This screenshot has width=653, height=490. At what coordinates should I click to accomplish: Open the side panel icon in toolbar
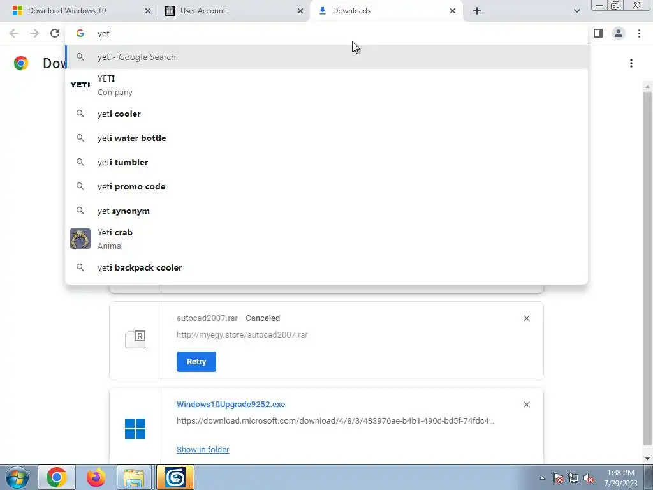click(598, 33)
